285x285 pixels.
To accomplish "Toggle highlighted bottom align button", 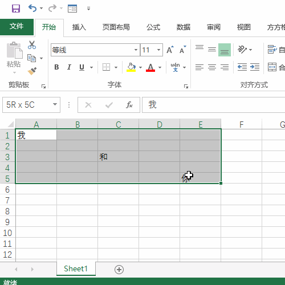I will [x=225, y=50].
